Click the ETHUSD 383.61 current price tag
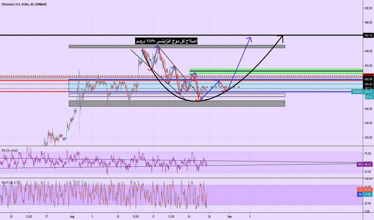This screenshot has width=374, height=220. [x=362, y=92]
